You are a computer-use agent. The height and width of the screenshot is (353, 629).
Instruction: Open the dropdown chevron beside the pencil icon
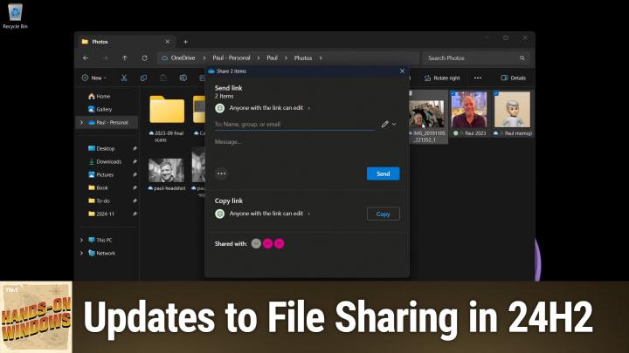point(394,124)
